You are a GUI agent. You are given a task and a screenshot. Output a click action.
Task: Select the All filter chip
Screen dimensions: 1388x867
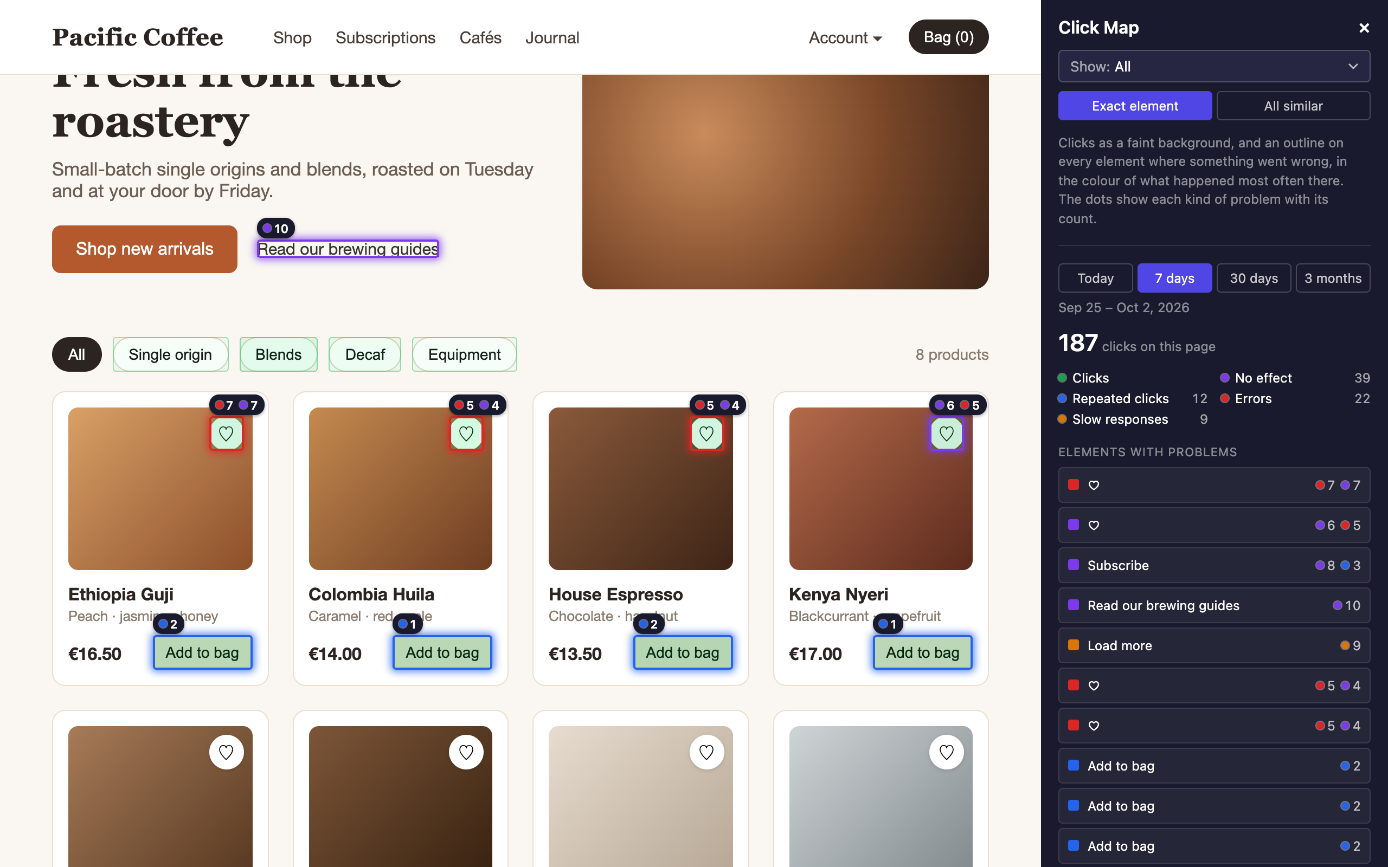coord(77,354)
